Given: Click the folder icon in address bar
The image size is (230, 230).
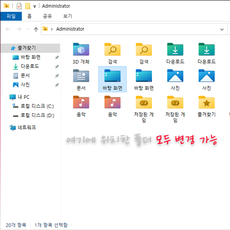Looking at the screenshot, I should (45, 28).
